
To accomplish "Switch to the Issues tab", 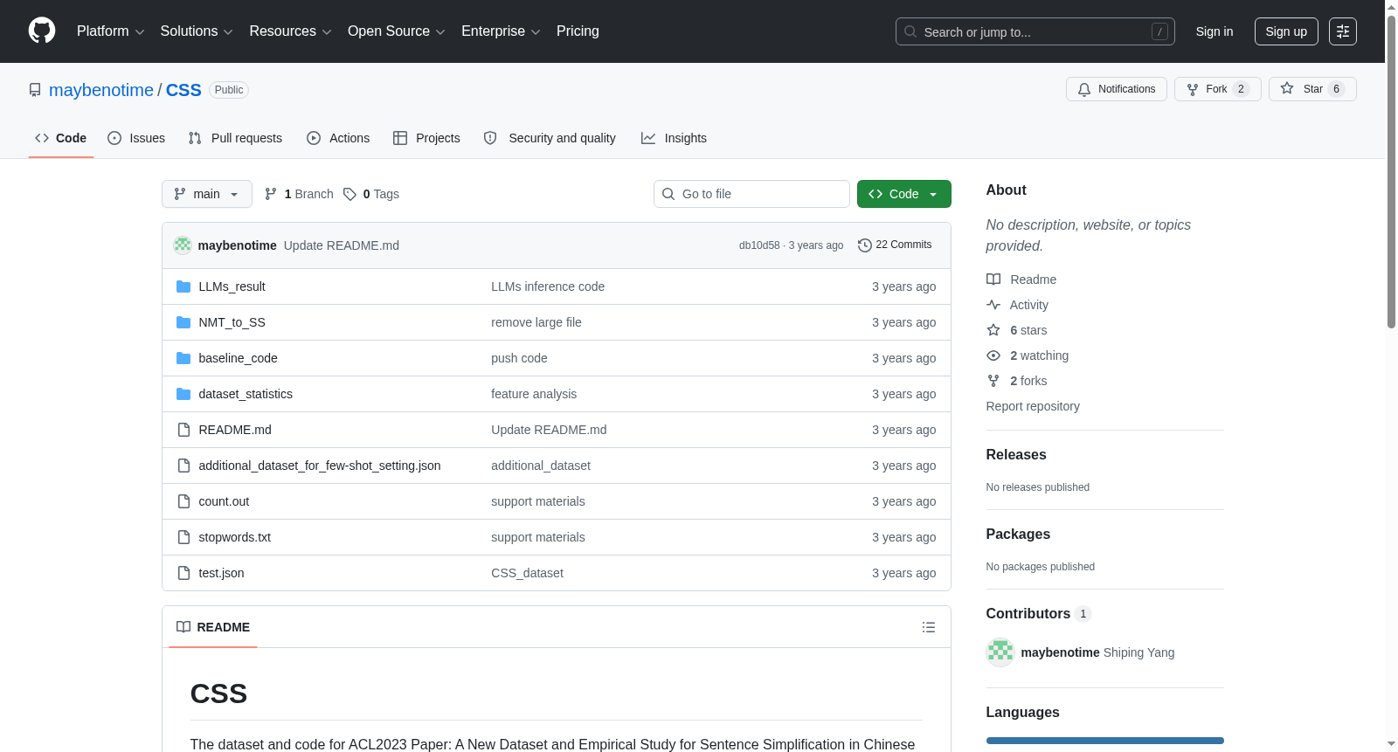I will (x=136, y=138).
